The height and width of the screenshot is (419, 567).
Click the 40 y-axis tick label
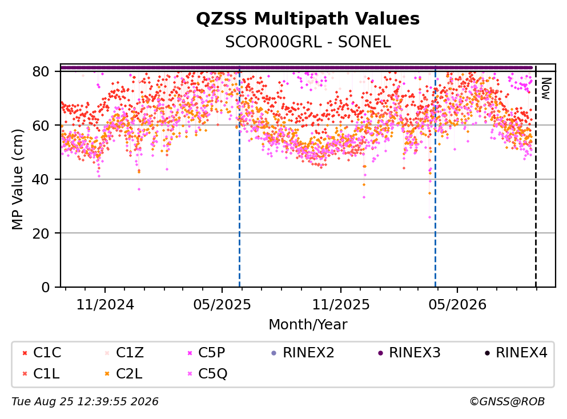41,179
